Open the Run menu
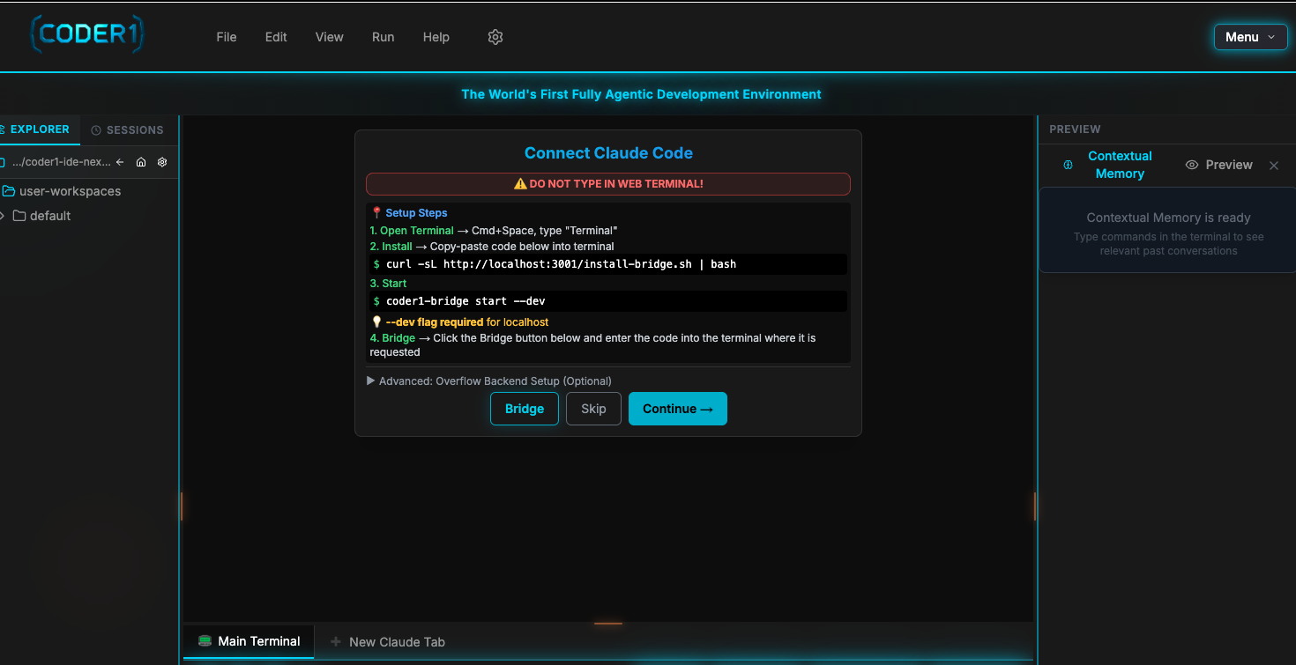 [x=383, y=37]
